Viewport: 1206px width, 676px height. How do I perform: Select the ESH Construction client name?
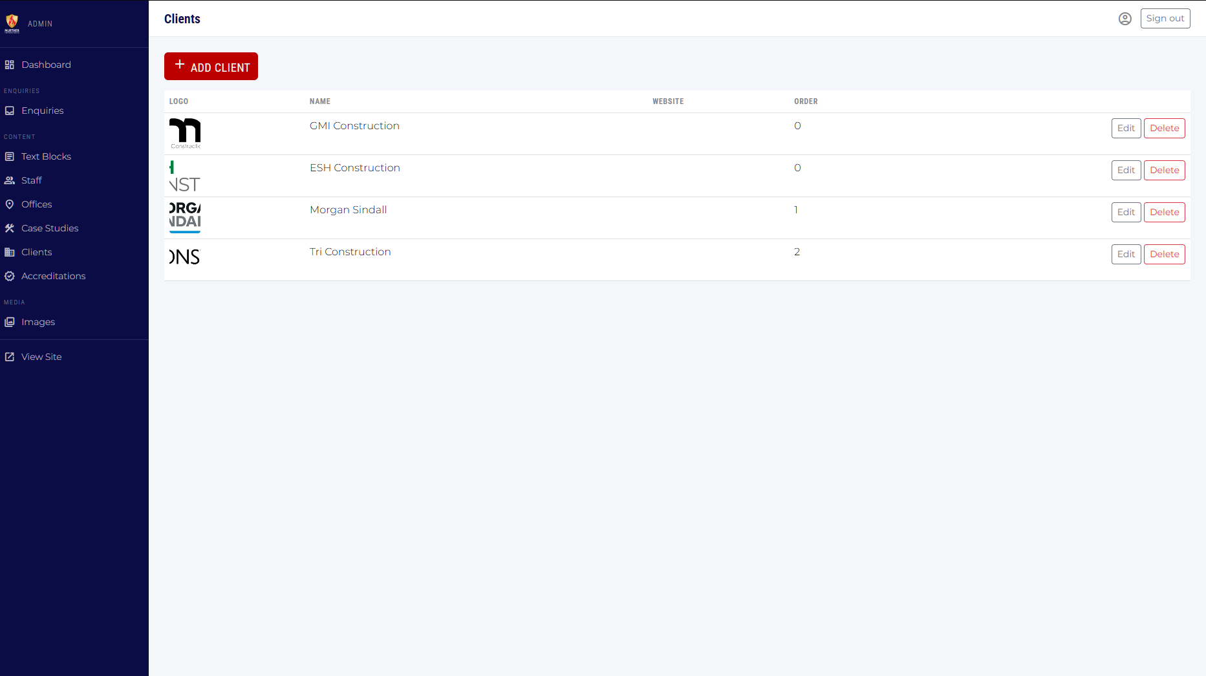[355, 167]
